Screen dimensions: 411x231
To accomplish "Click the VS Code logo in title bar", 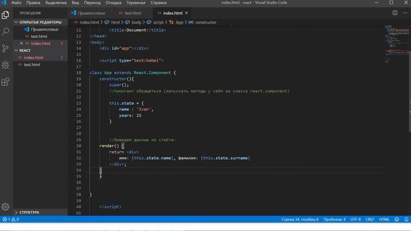I will (4, 3).
